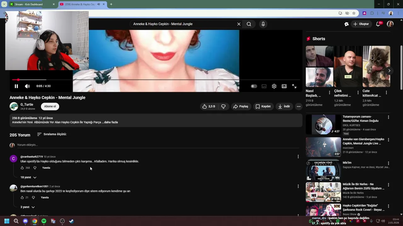The width and height of the screenshot is (403, 226).
Task: Toggle subtitles in video player
Action: (264, 86)
